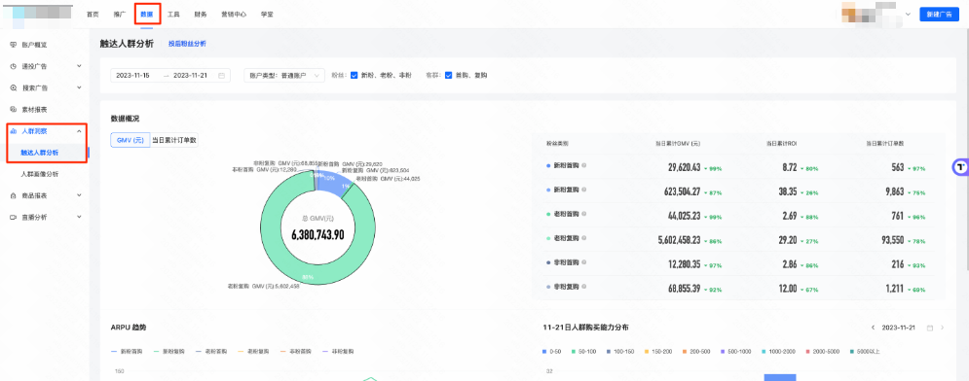Click the 直播分析 camera icon in sidebar
969x381 pixels.
pyautogui.click(x=14, y=217)
